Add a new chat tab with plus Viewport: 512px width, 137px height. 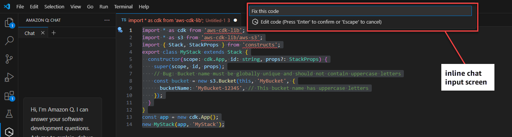(x=53, y=33)
